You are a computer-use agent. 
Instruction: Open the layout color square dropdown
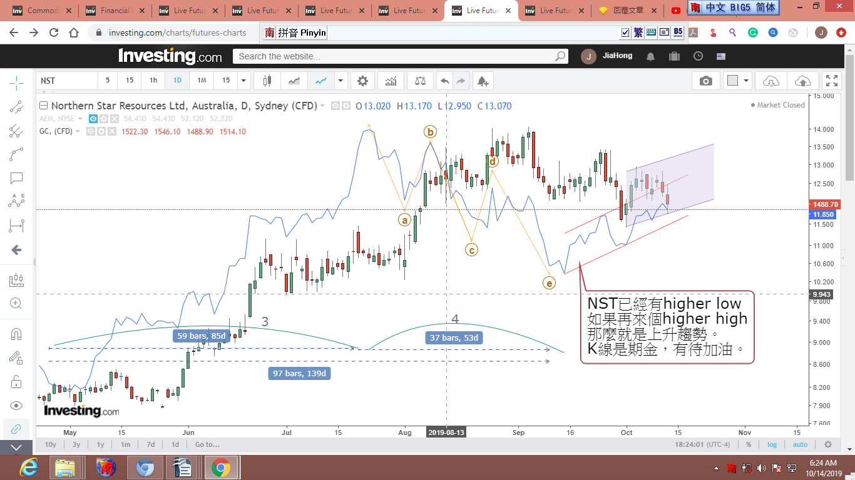pos(738,81)
